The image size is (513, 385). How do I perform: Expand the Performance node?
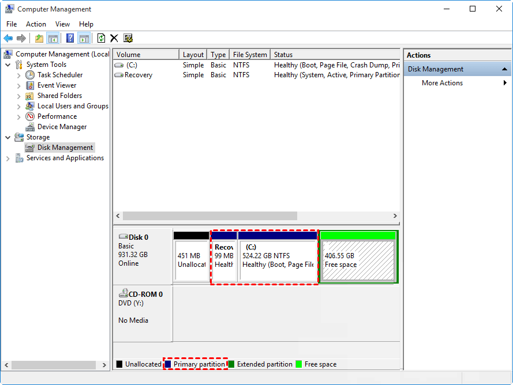(x=19, y=116)
